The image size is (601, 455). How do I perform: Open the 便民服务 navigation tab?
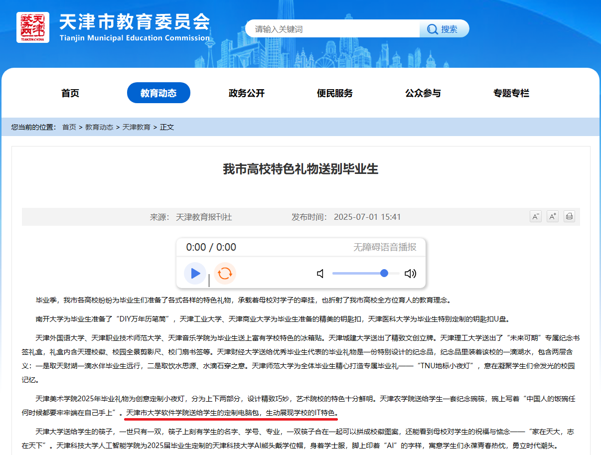(335, 93)
